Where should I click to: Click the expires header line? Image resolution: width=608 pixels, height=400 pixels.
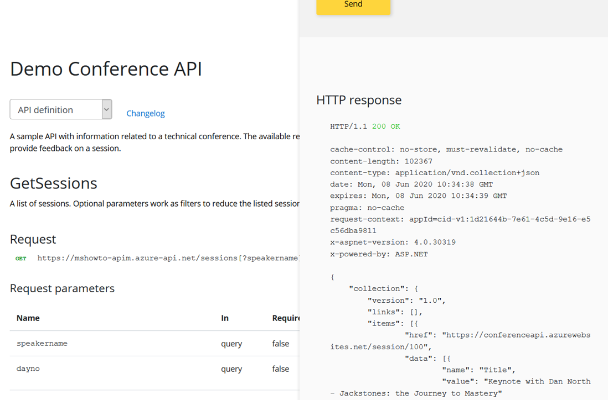coord(419,196)
